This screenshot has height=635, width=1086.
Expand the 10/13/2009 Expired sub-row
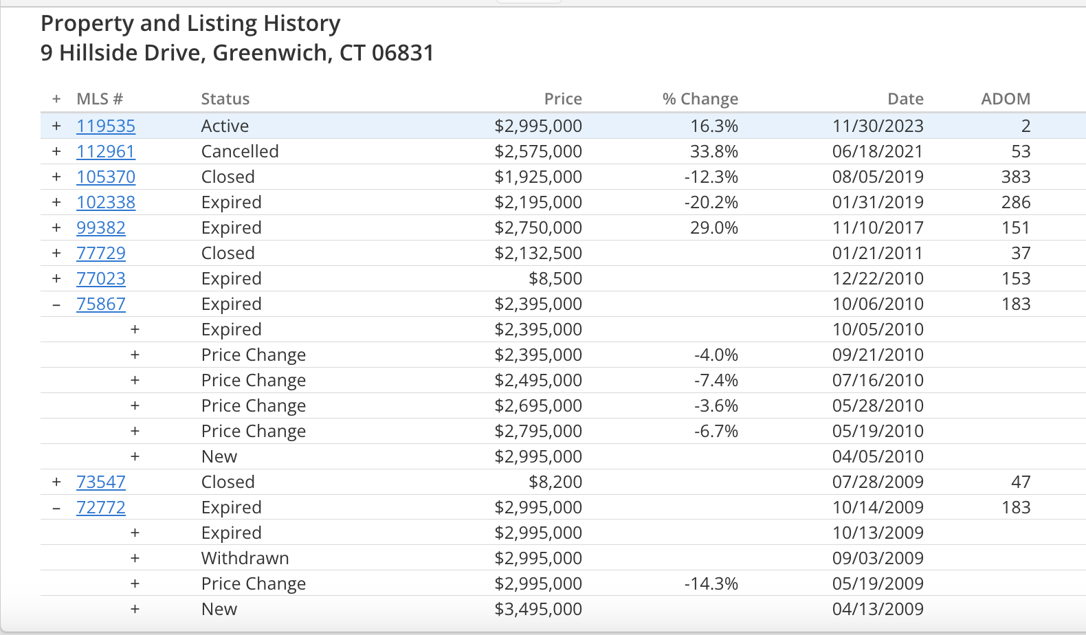(135, 533)
